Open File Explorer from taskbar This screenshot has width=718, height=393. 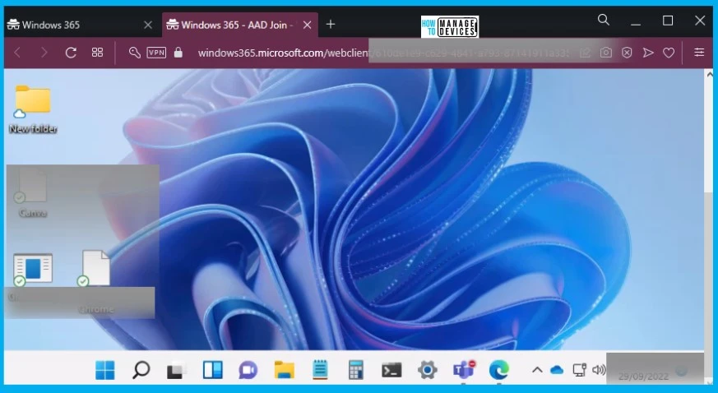(285, 370)
